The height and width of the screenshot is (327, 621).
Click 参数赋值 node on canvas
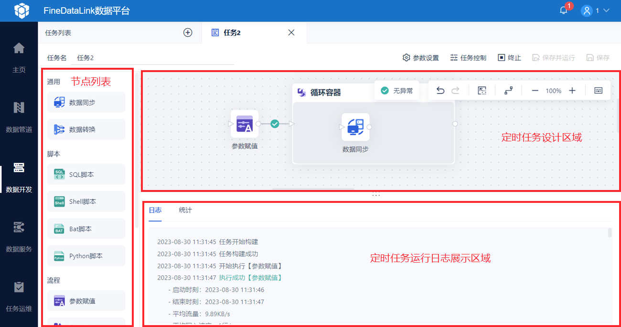(245, 124)
